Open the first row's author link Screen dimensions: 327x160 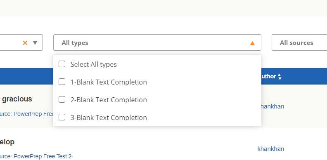click(x=272, y=106)
